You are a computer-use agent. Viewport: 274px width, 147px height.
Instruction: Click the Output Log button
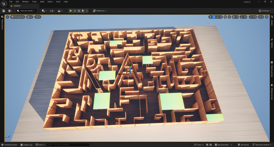[26, 145]
